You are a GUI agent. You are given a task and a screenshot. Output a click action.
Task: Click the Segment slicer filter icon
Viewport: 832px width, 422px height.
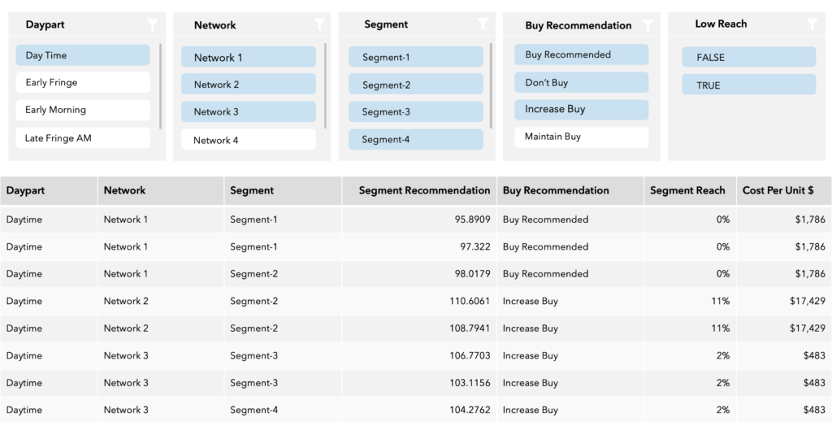click(483, 24)
